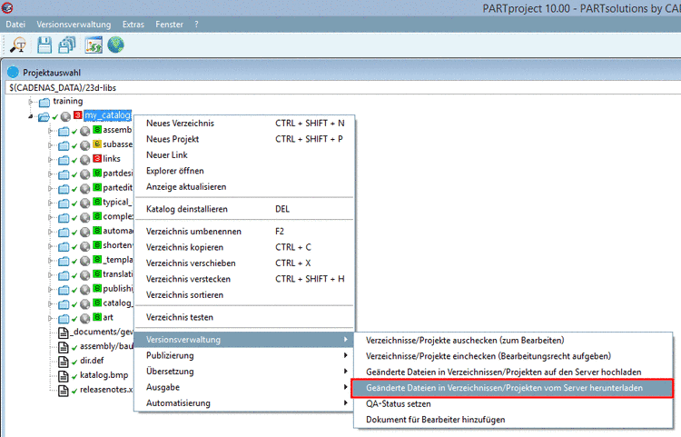Open the Datei menu
The height and width of the screenshot is (437, 681).
click(15, 25)
